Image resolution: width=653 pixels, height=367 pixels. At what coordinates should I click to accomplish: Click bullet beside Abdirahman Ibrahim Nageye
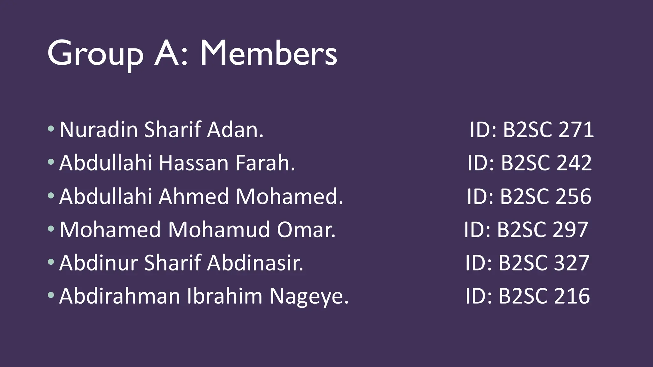51,295
